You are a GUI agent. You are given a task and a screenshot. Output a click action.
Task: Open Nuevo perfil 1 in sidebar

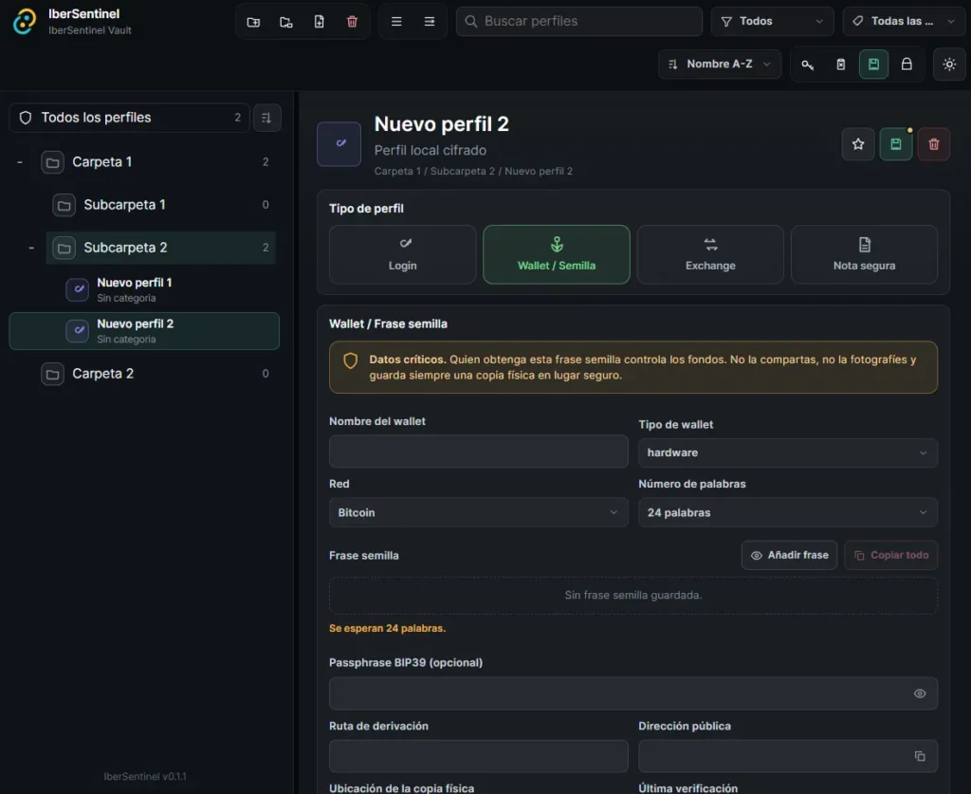[x=144, y=290]
